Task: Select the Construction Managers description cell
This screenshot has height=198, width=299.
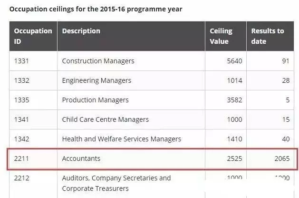Action: click(x=98, y=61)
